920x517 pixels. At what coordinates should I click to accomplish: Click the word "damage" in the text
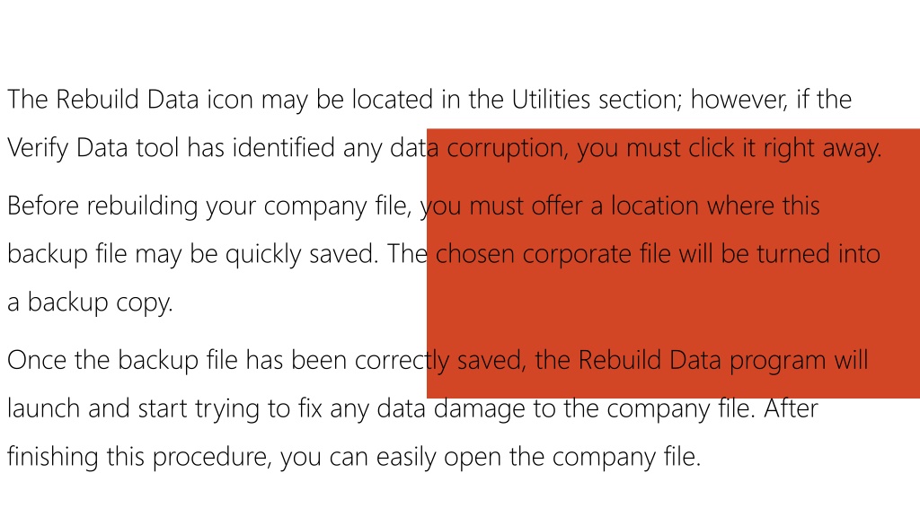(x=480, y=409)
